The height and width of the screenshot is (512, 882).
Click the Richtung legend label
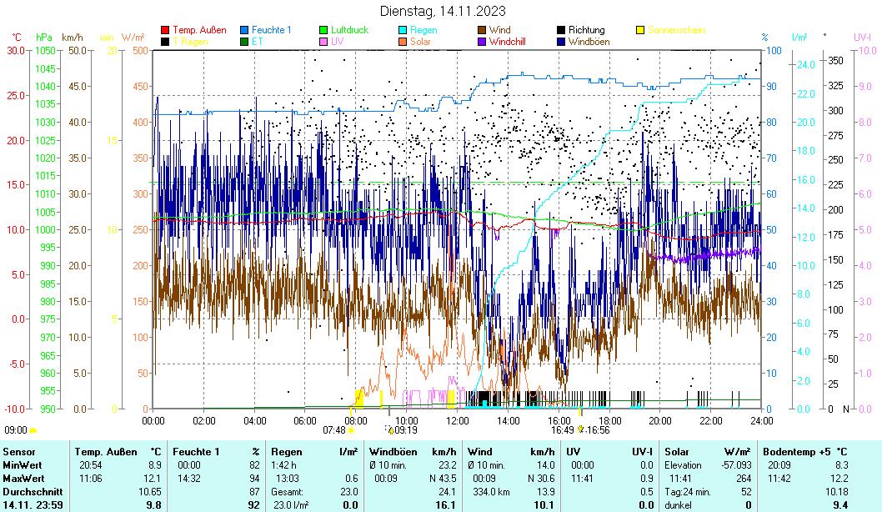click(x=586, y=30)
